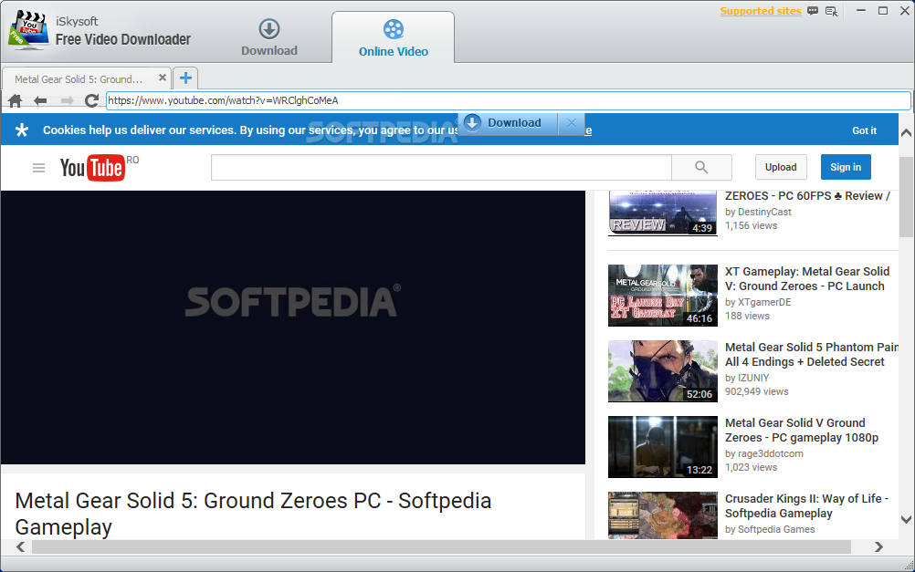The height and width of the screenshot is (572, 915).
Task: Click the iSkysoft application logo
Action: 28,30
